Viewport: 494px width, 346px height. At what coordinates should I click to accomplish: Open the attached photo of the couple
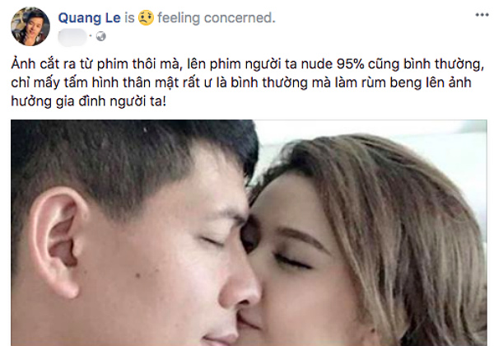click(249, 233)
